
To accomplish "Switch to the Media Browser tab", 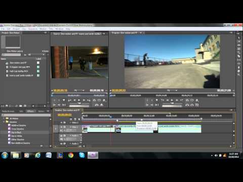I will [x=8, y=111].
